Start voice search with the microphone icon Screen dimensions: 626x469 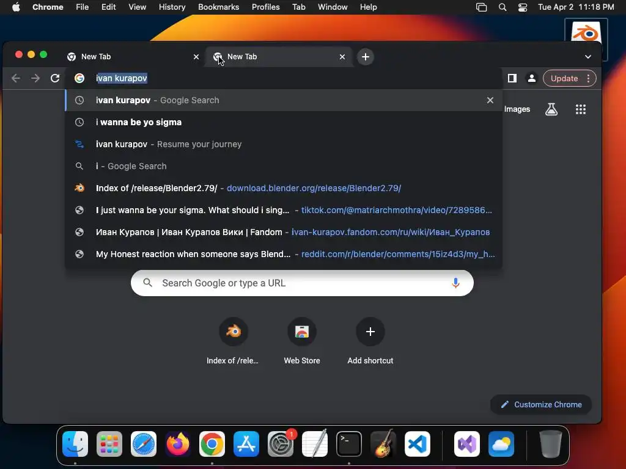(455, 283)
